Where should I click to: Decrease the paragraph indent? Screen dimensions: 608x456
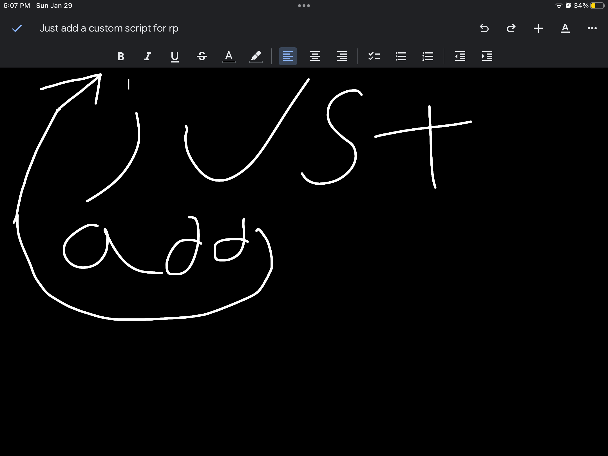[x=461, y=56]
